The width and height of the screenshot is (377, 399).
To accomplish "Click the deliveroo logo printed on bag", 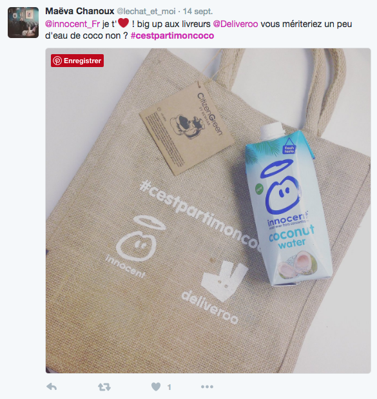I will 217,293.
